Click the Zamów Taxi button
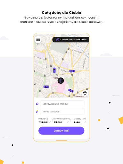 click(61, 131)
